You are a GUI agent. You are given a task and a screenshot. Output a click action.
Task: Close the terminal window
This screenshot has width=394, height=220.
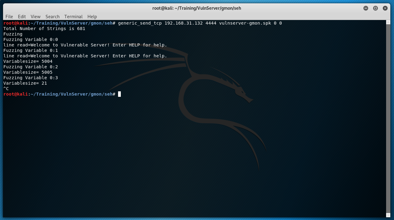385,8
